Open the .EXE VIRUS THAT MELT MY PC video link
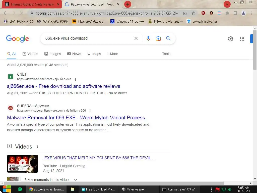The height and width of the screenshot is (193, 257). click(x=99, y=158)
